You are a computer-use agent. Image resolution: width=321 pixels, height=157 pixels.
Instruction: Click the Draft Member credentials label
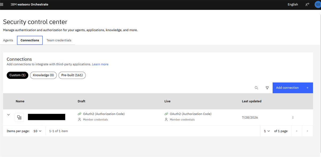pyautogui.click(x=95, y=120)
